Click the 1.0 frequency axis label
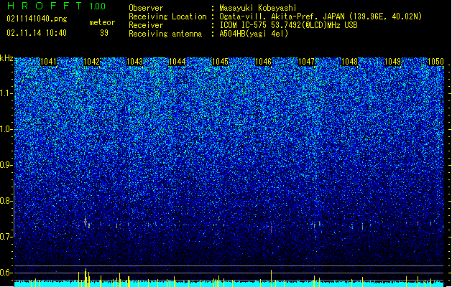Screen dimensions: 452x287 tap(6, 129)
